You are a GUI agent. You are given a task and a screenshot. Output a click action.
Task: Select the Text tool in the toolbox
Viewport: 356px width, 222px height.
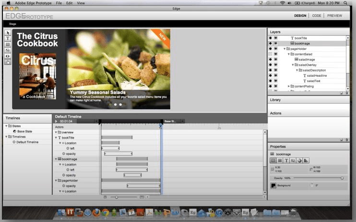(x=8, y=38)
